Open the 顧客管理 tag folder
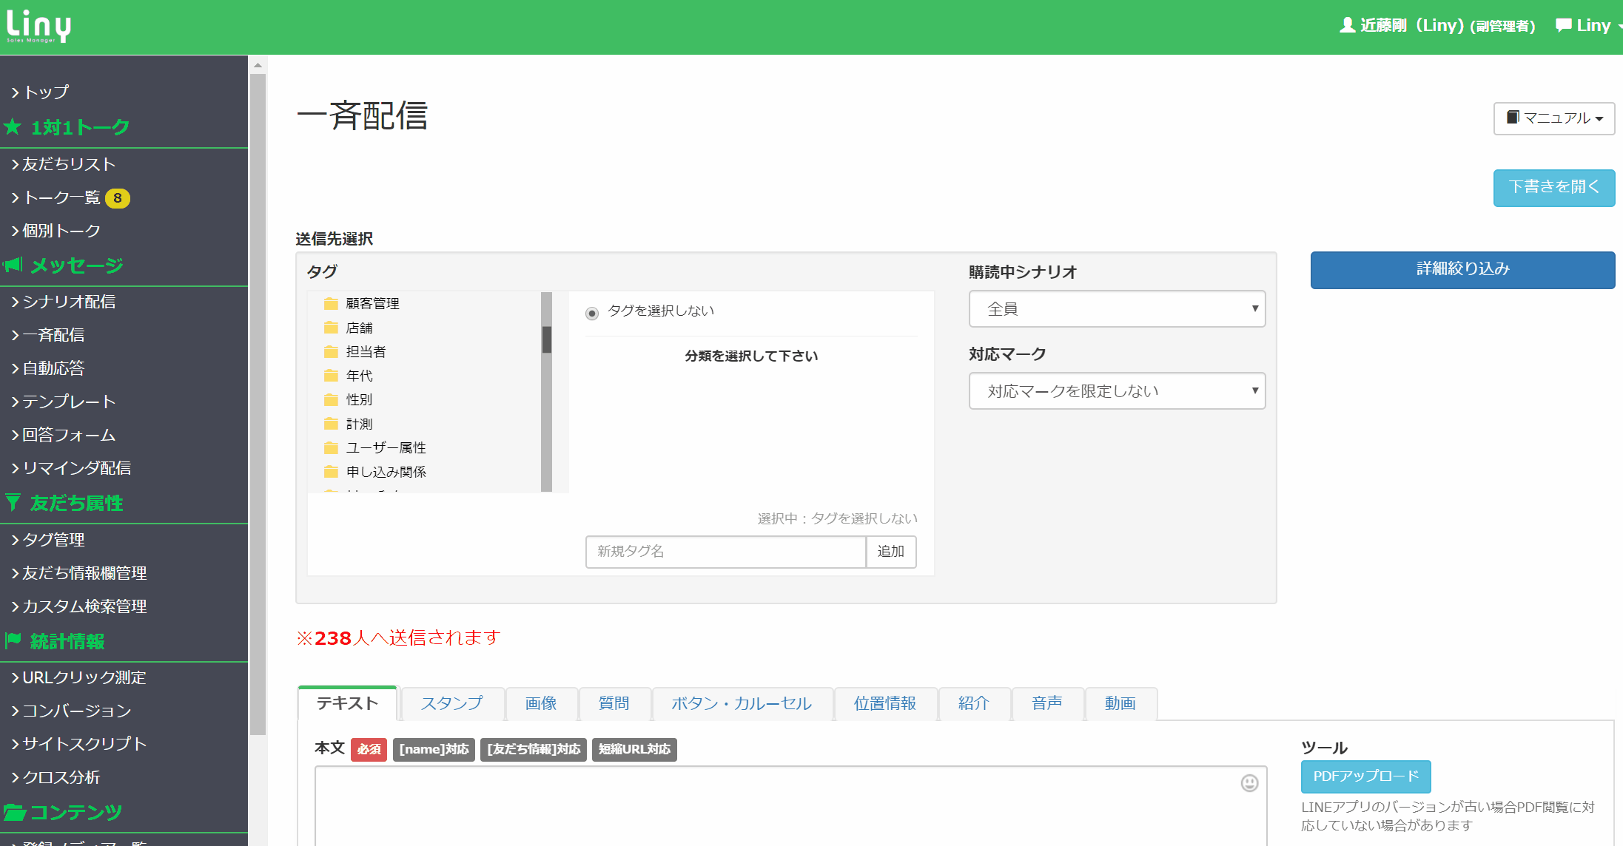 [372, 304]
